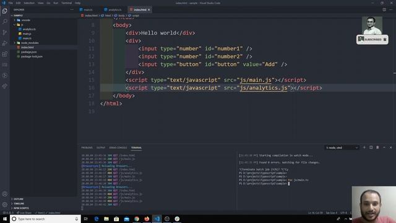
Task: Switch to the Output panel tab
Action: click(100, 147)
